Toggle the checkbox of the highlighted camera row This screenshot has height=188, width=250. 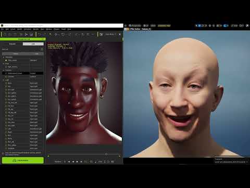[6, 74]
